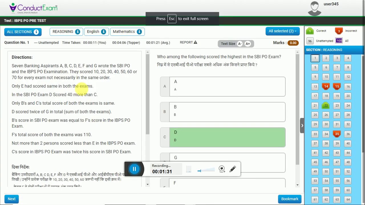Switch to the REASONING section tab

tap(66, 32)
